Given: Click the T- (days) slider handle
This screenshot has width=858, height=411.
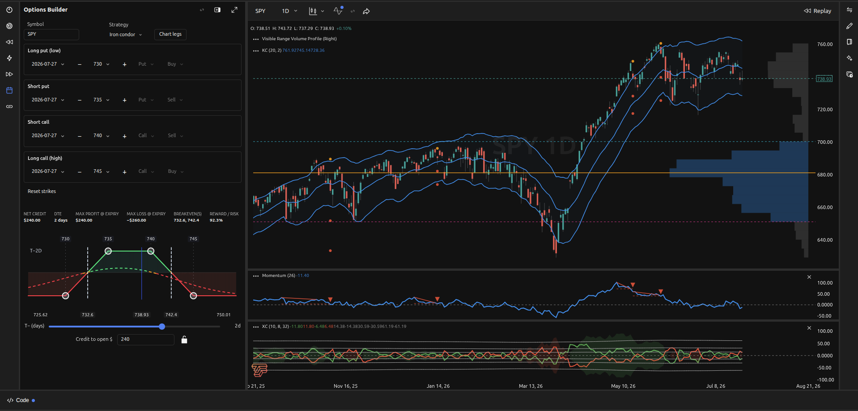Looking at the screenshot, I should (x=162, y=327).
